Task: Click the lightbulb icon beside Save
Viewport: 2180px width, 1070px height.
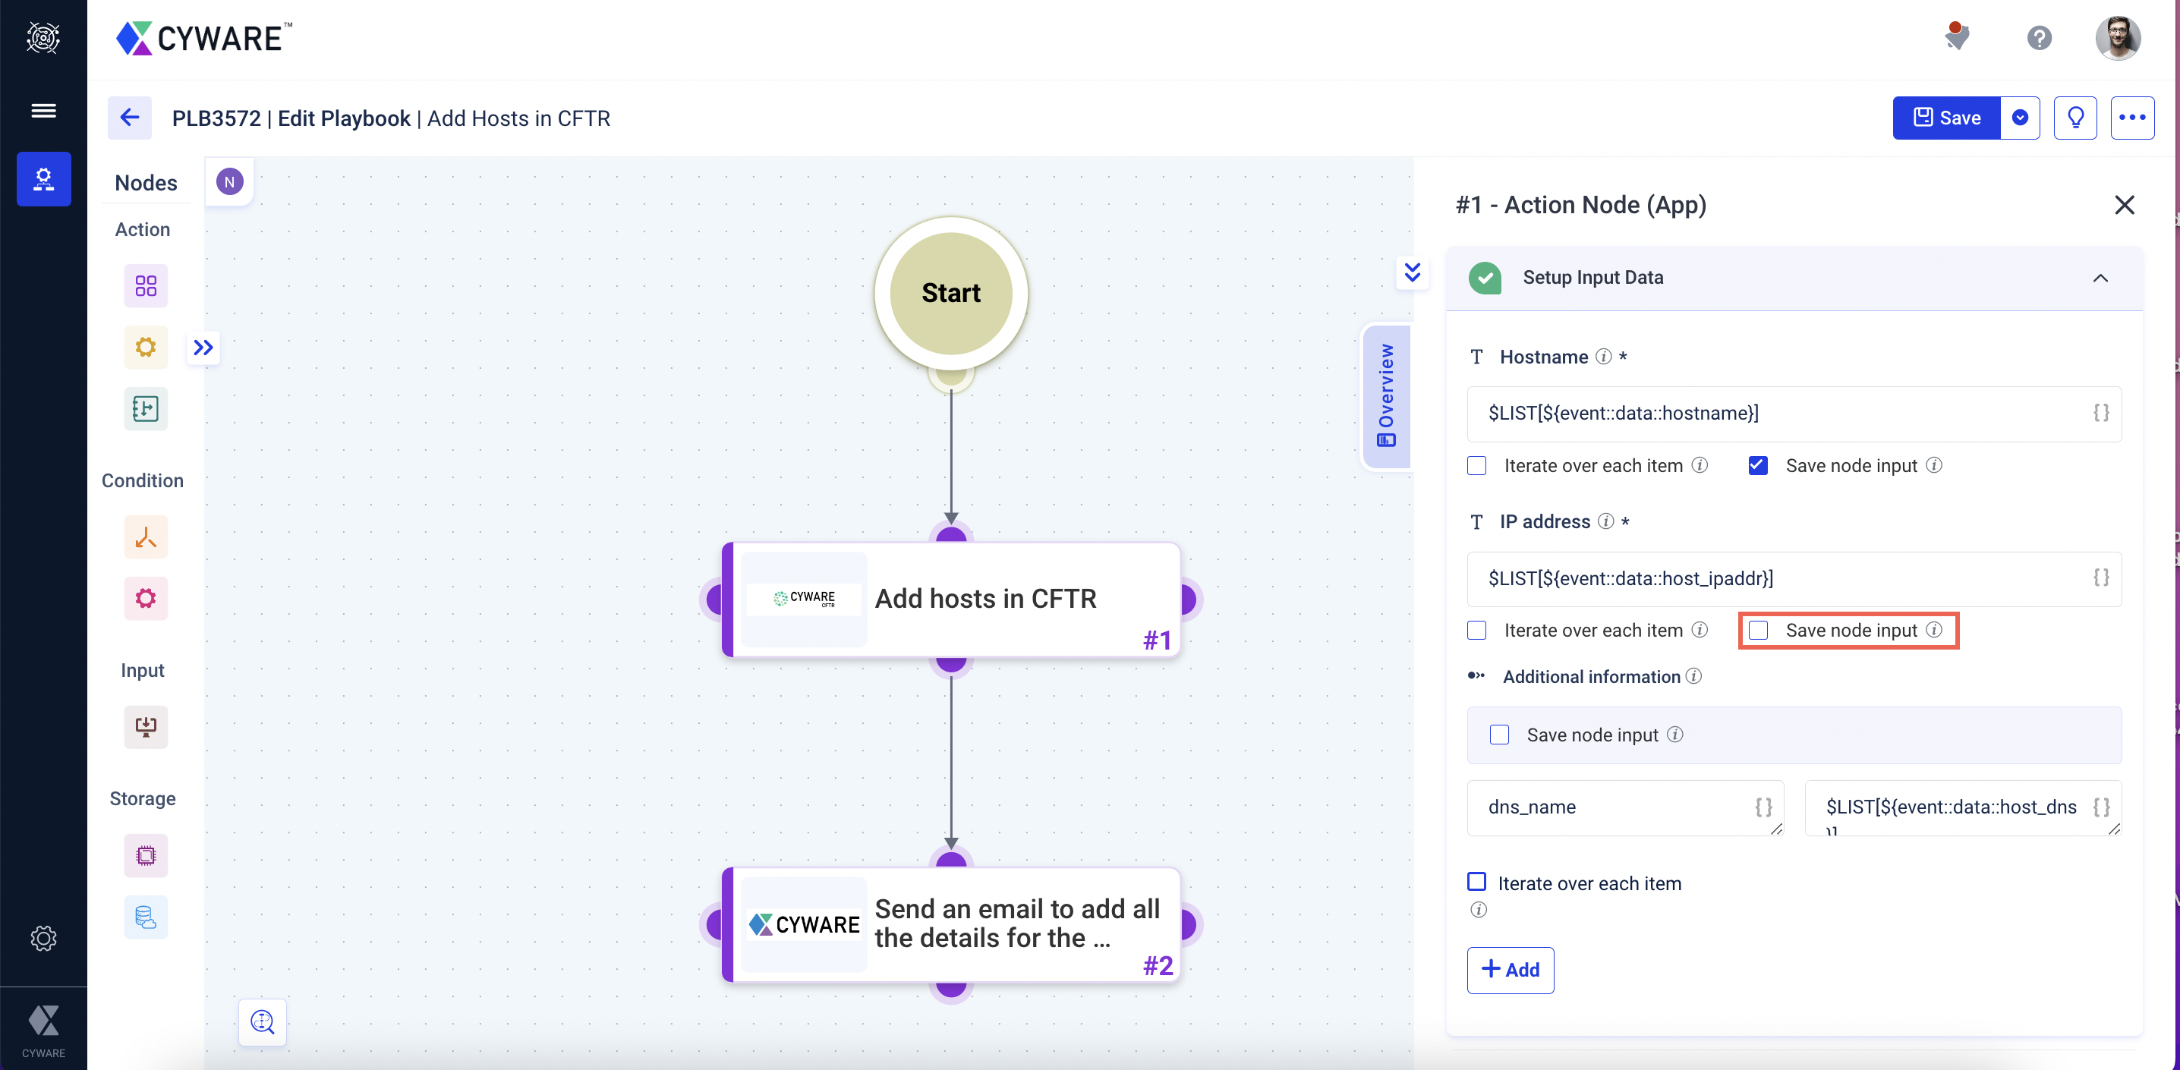Action: [x=2074, y=118]
